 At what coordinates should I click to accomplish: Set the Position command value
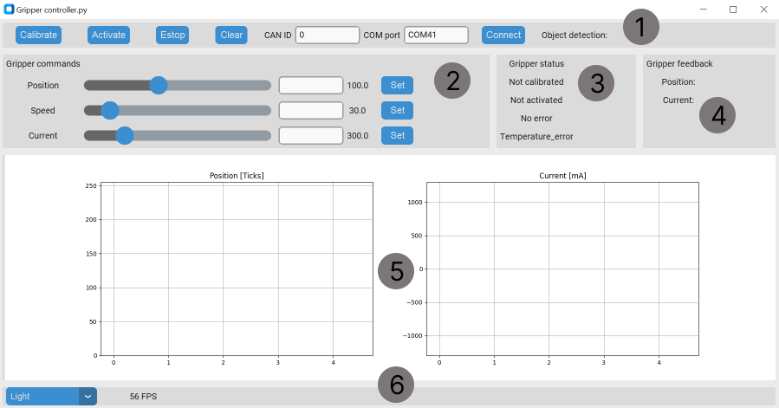[x=397, y=85]
